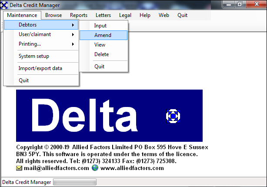This screenshot has height=187, width=267.
Task: Choose Import/export data
Action: point(41,68)
